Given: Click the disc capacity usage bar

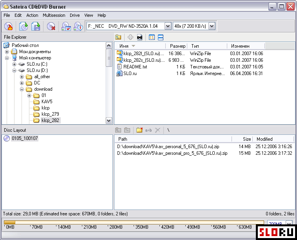Looking at the screenshot, I should tap(134, 222).
